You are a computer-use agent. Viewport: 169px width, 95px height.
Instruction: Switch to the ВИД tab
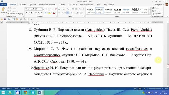(98, 5)
